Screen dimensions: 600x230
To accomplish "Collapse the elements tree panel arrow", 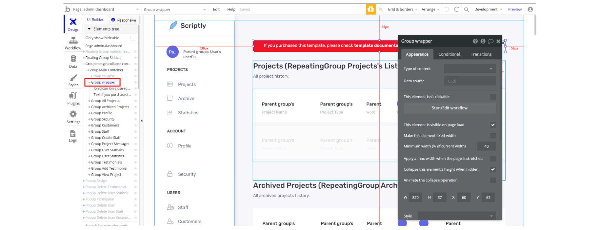I will (142, 121).
